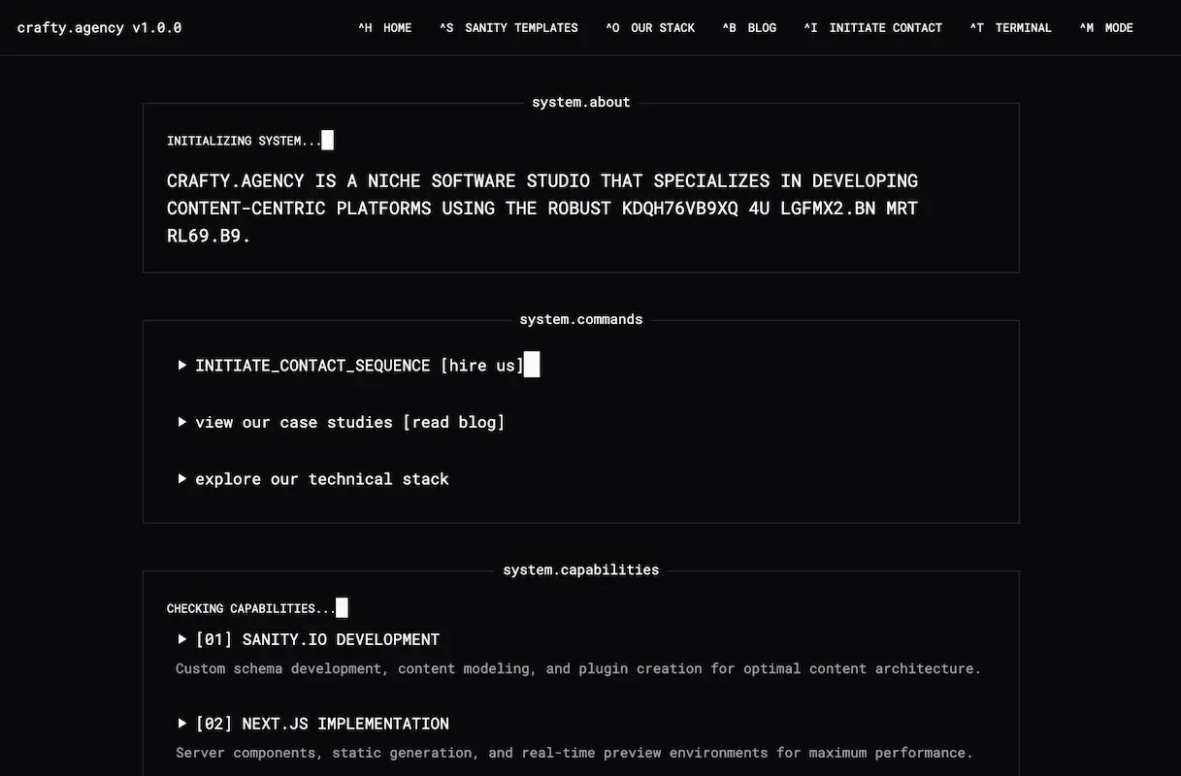The height and width of the screenshot is (776, 1181).
Task: Click INITIATE_CONTACT_SEQUENCE [hire us] command
Action: pyautogui.click(x=359, y=366)
